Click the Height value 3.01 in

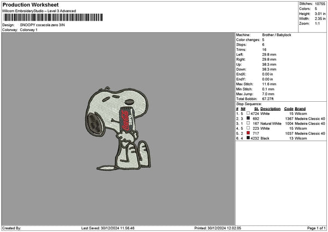[320, 14]
